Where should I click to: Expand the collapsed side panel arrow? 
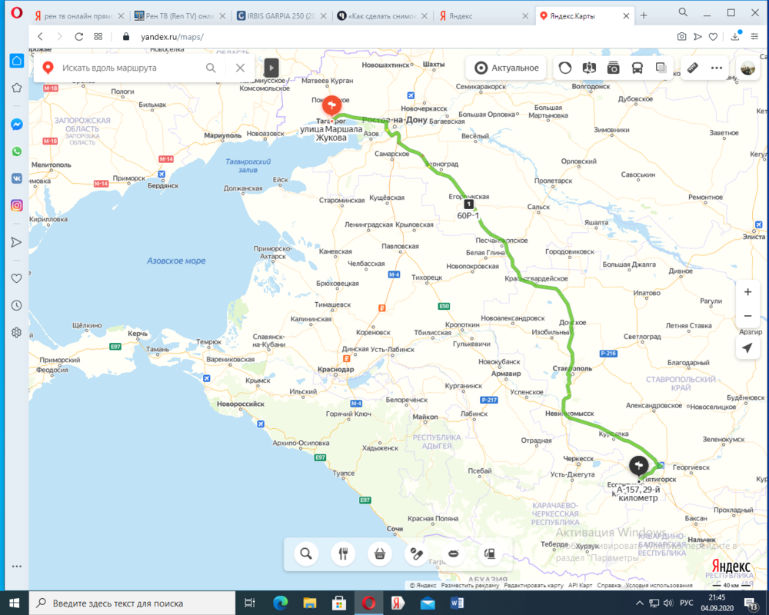(271, 68)
